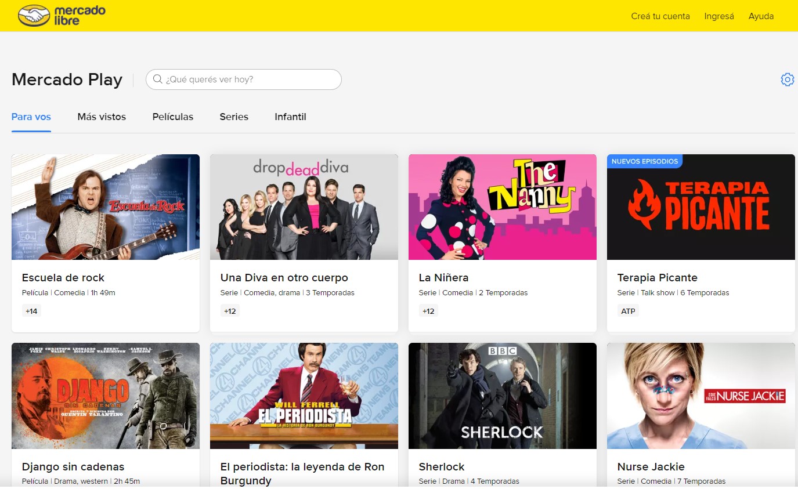Click the 'Terapia Picante' title below poster
Viewport: 798px width, 489px height.
[658, 278]
